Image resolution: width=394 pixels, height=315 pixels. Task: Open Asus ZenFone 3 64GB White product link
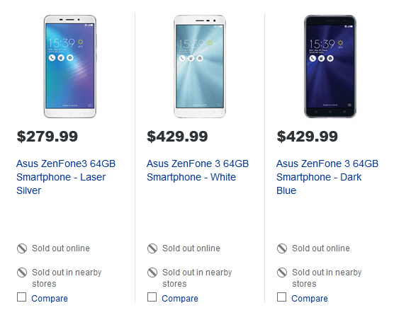pyautogui.click(x=198, y=171)
